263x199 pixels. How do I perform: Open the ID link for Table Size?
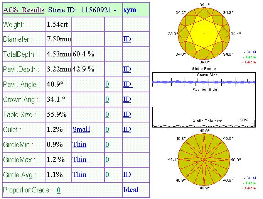(x=127, y=114)
